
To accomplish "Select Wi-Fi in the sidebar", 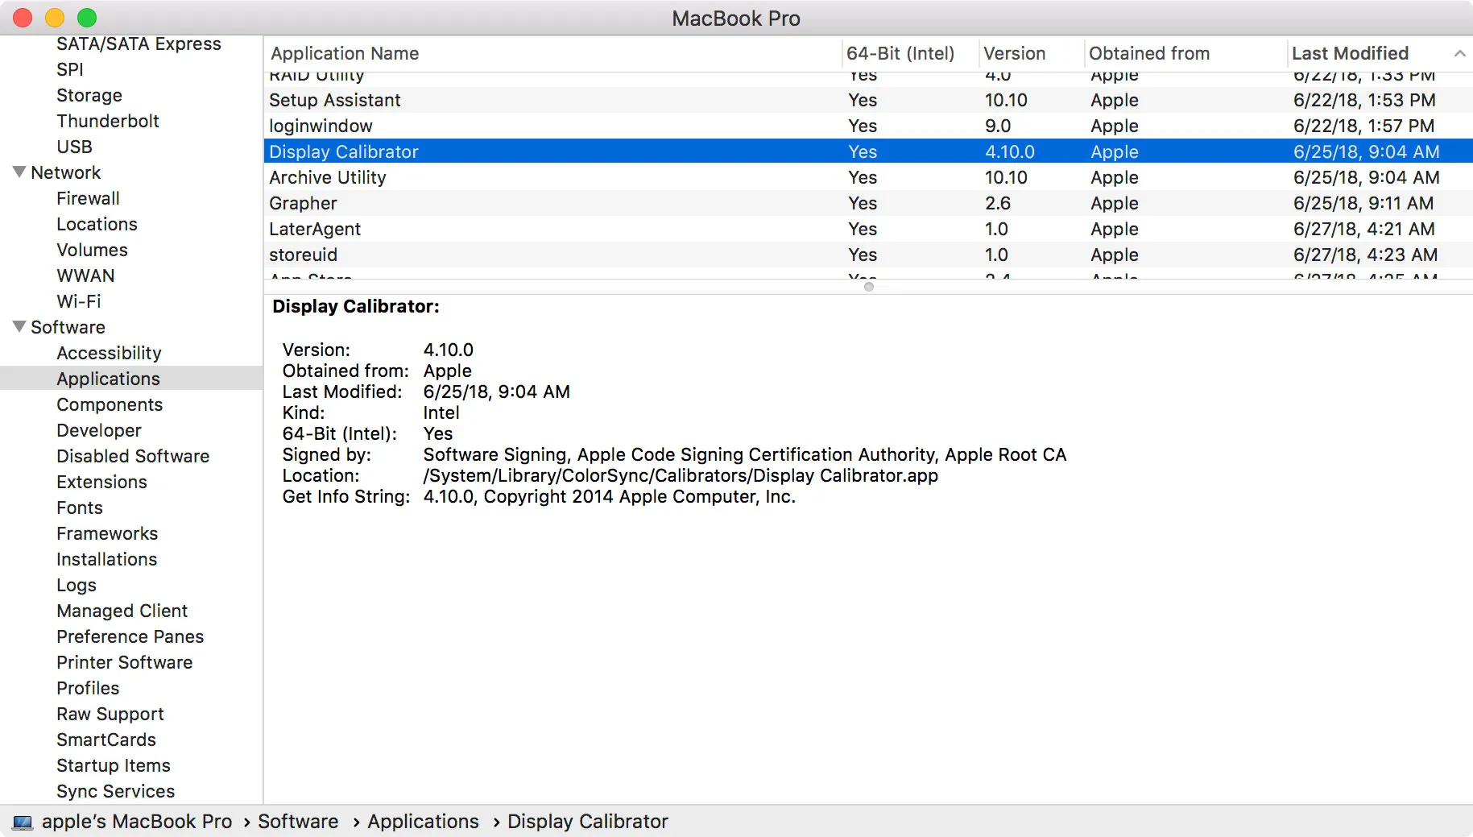I will [x=78, y=301].
